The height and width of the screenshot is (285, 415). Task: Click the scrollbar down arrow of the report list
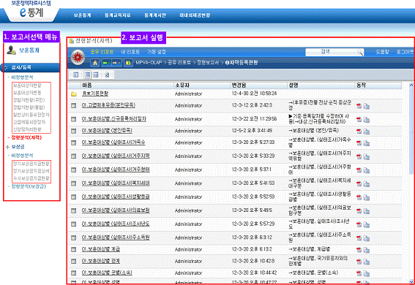tap(411, 281)
